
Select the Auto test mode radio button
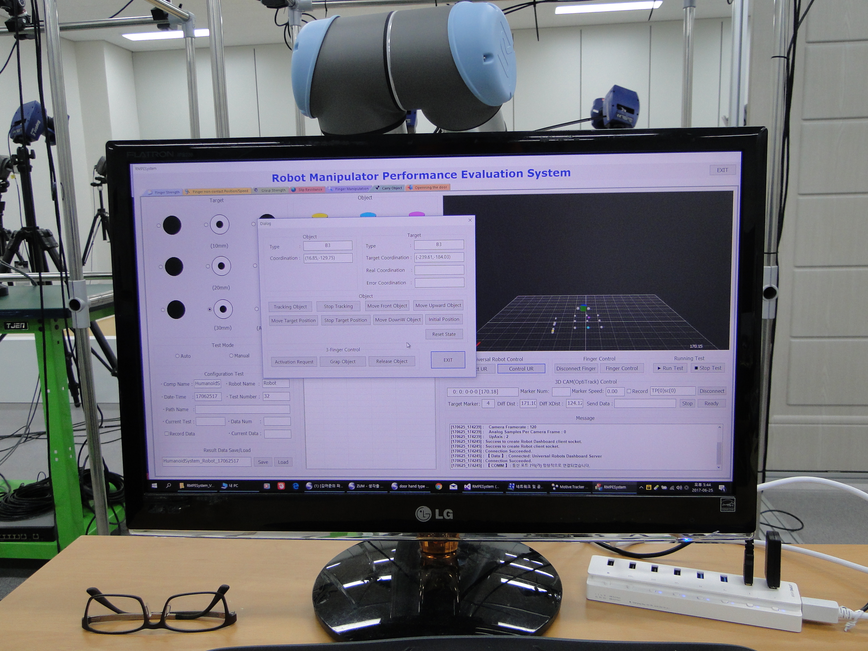(x=177, y=356)
